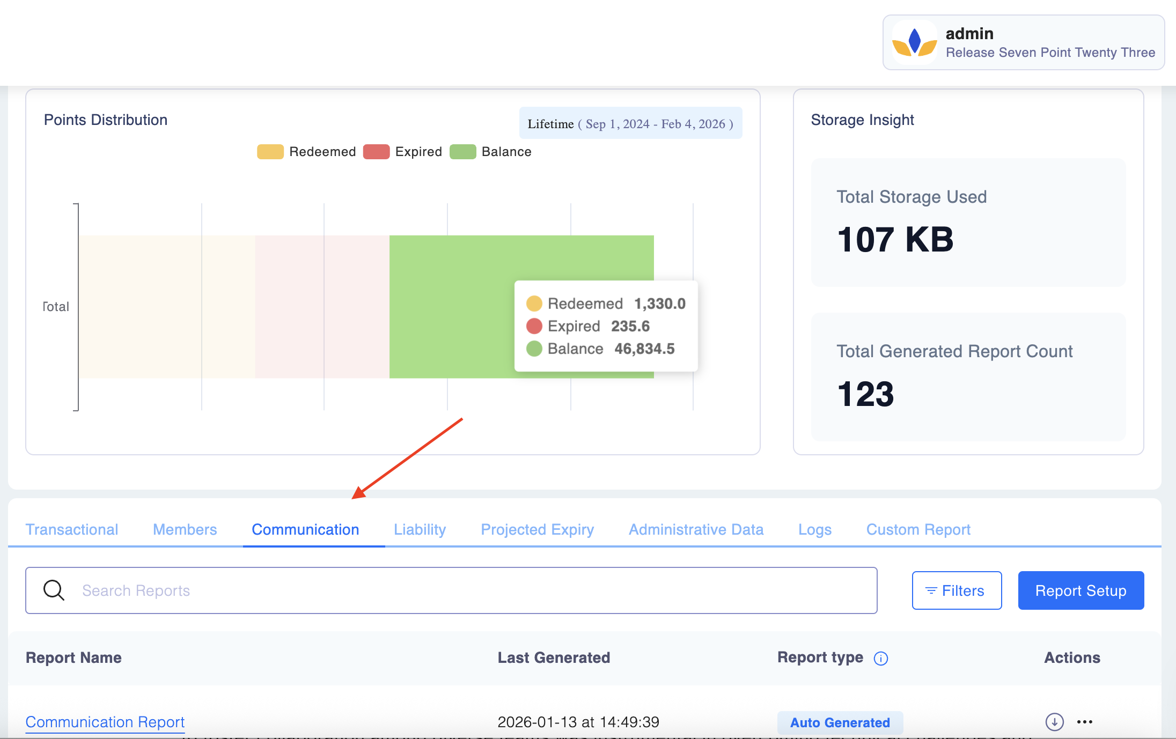Open the Communication Report link
Screen dimensions: 1176x739
tap(105, 722)
